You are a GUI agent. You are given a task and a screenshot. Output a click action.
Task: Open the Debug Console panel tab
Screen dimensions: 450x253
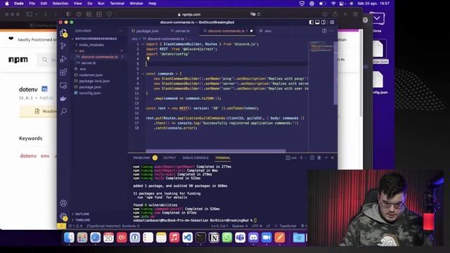pos(195,157)
